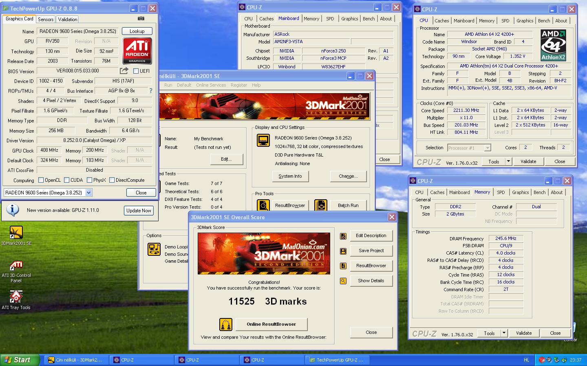This screenshot has height=366, width=587.
Task: Click the Display settings monitor icon in 3DMark
Action: pos(263,140)
